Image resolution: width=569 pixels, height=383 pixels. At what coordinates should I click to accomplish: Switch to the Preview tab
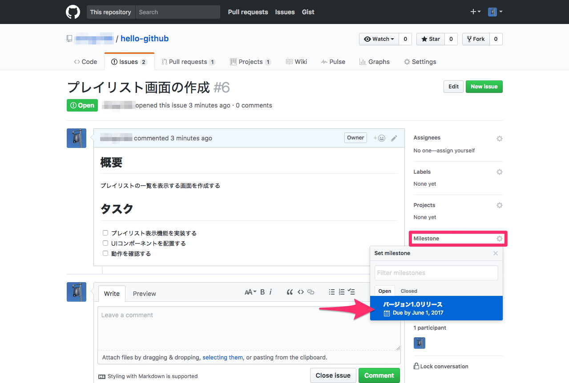[144, 294]
